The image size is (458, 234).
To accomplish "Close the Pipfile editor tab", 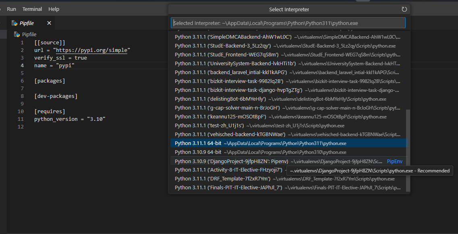I will [x=49, y=23].
